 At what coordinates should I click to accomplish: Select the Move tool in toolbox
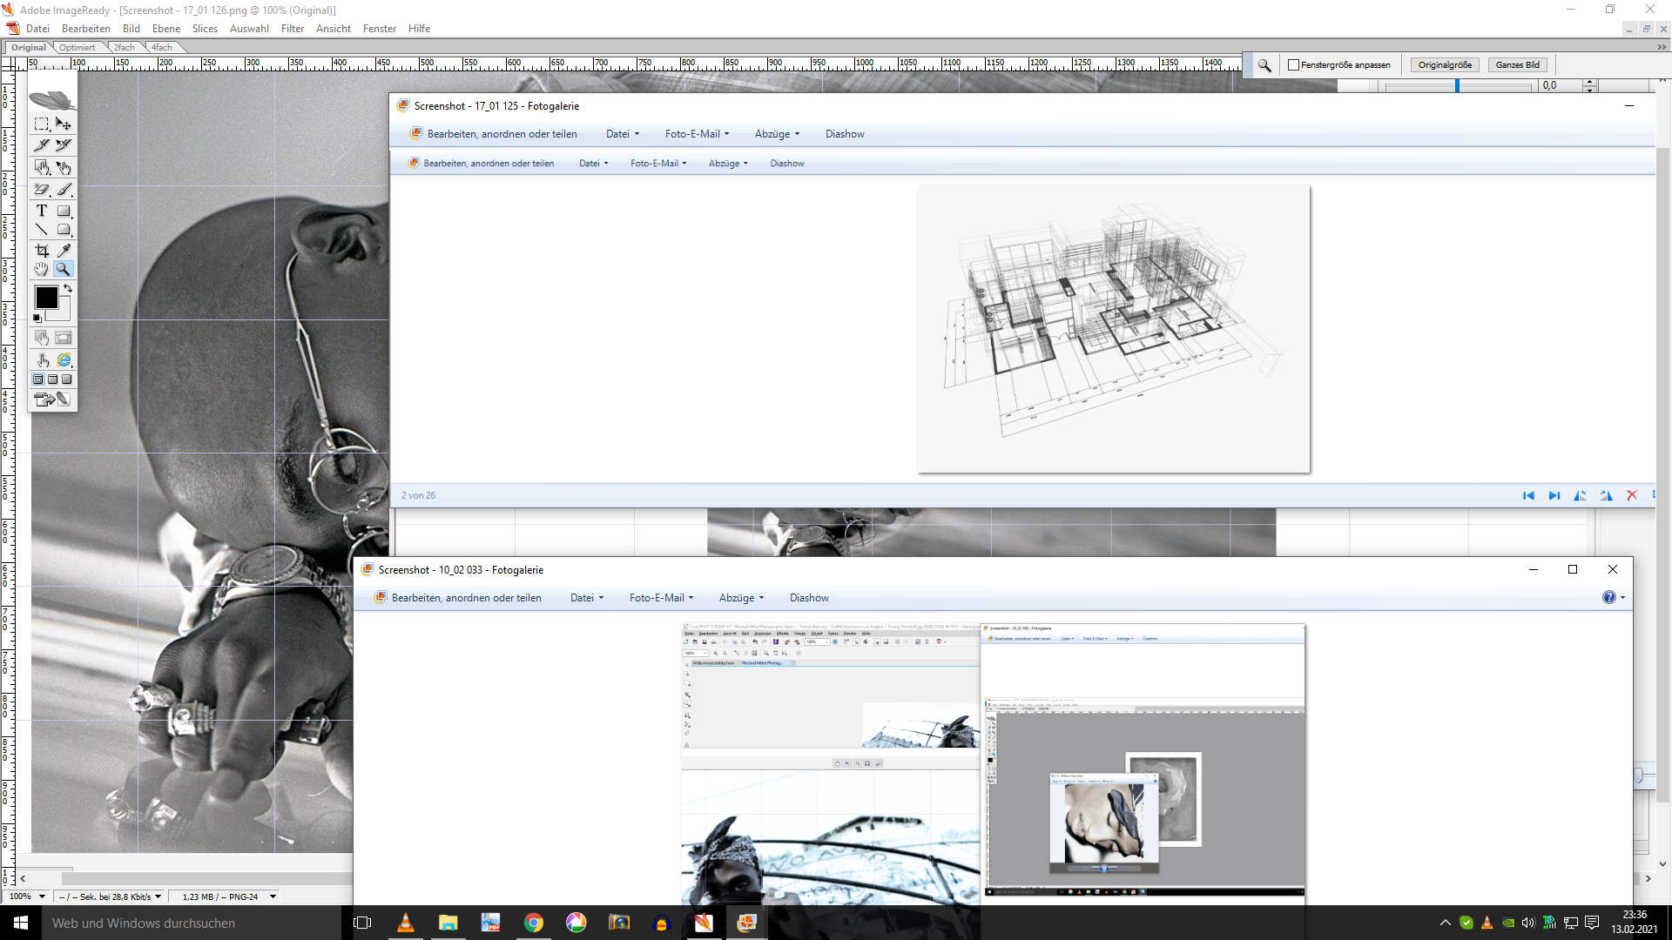(64, 124)
